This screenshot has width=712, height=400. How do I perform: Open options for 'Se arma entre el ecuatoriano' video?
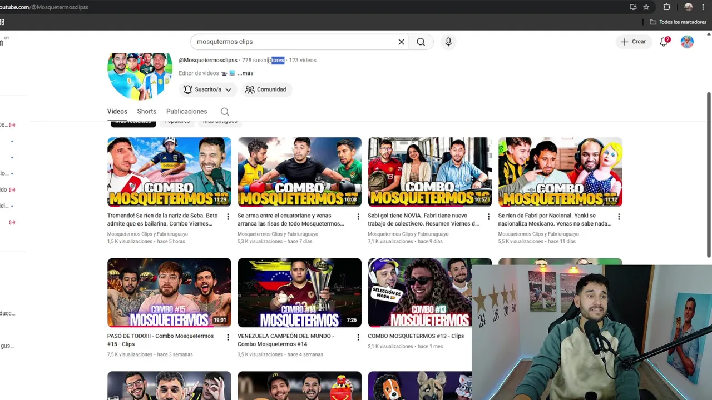point(358,217)
